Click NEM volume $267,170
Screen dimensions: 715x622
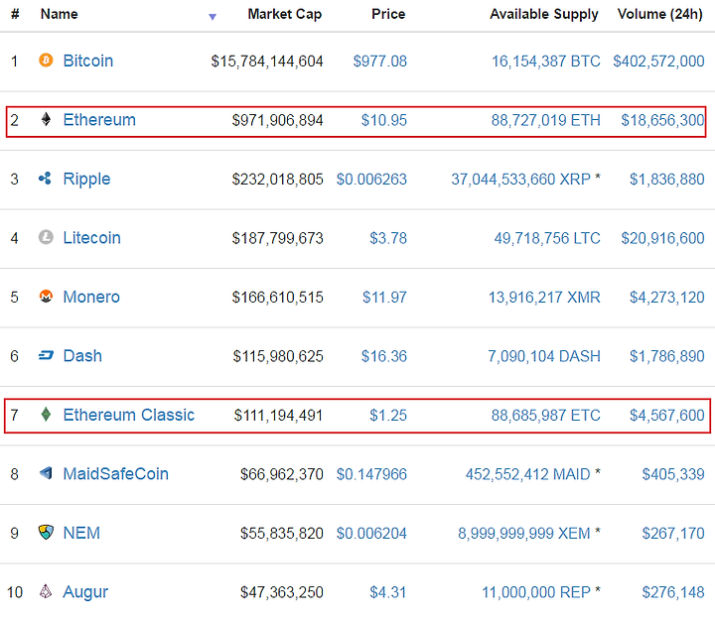pyautogui.click(x=673, y=533)
